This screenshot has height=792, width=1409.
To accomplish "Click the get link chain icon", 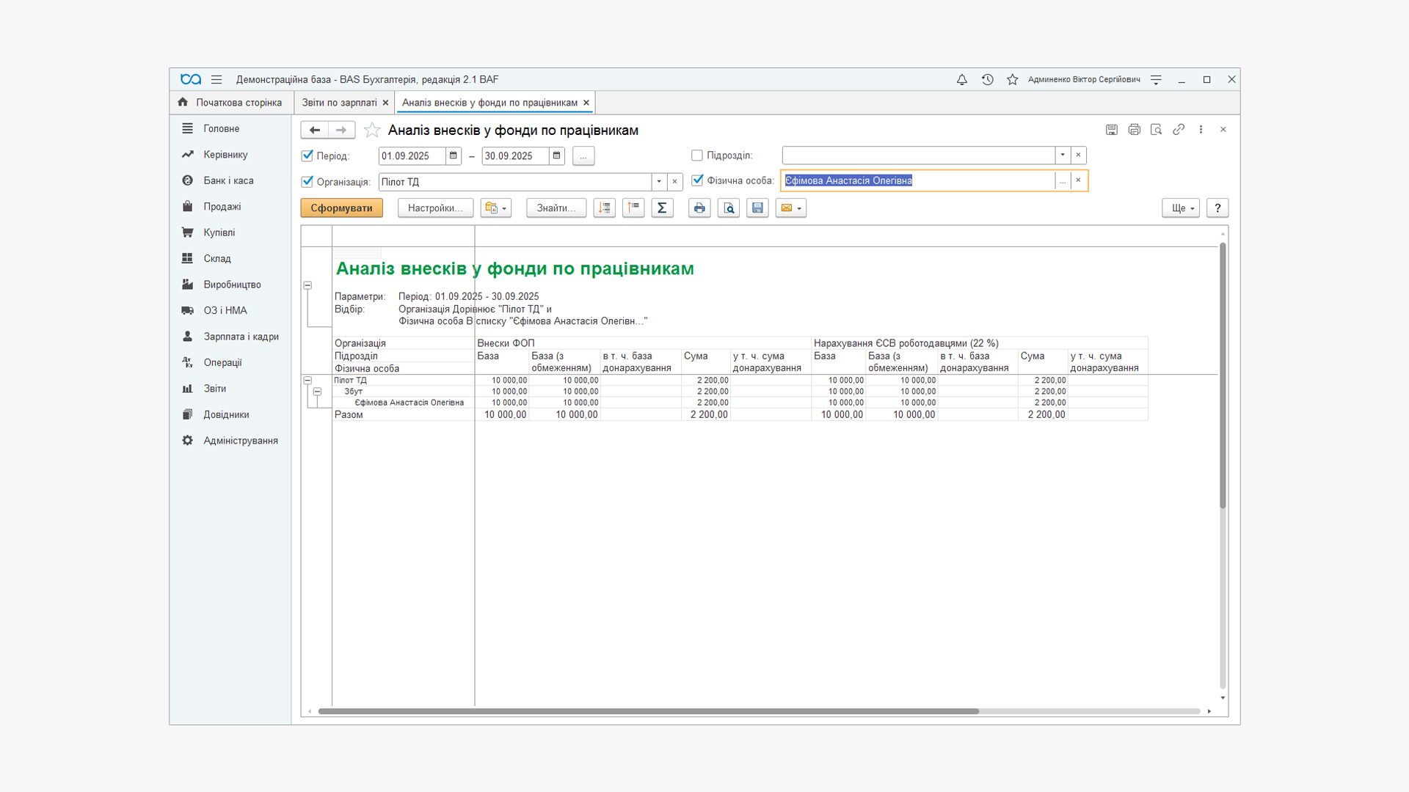I will (x=1179, y=130).
